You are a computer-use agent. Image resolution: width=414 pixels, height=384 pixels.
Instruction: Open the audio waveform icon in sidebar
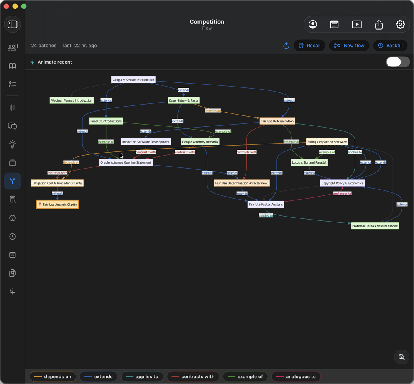(12, 107)
